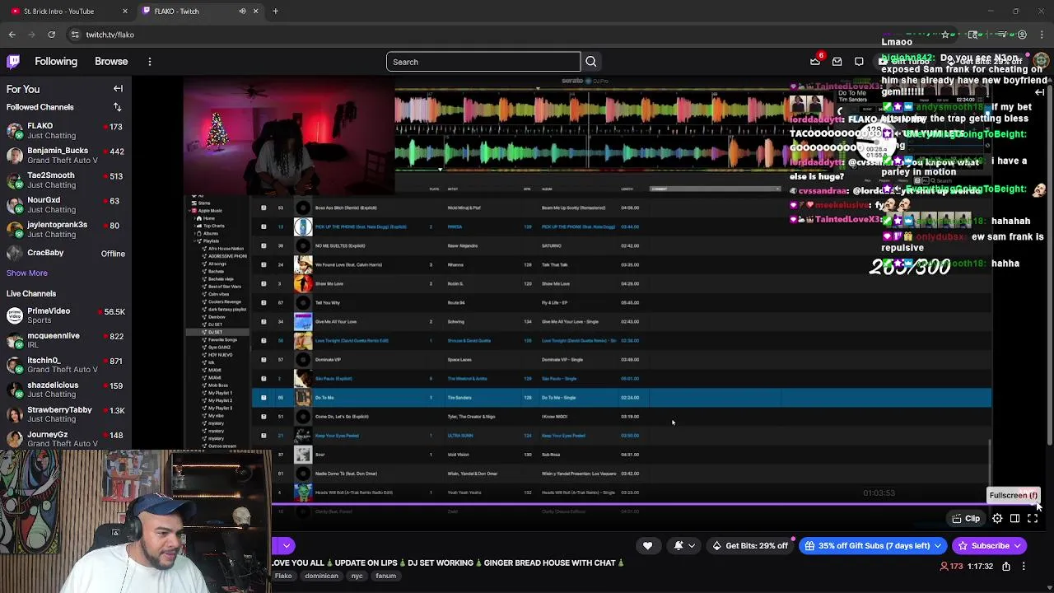This screenshot has width=1054, height=593.
Task: Open the three-dot more menu beside Browse
Action: pos(150,62)
